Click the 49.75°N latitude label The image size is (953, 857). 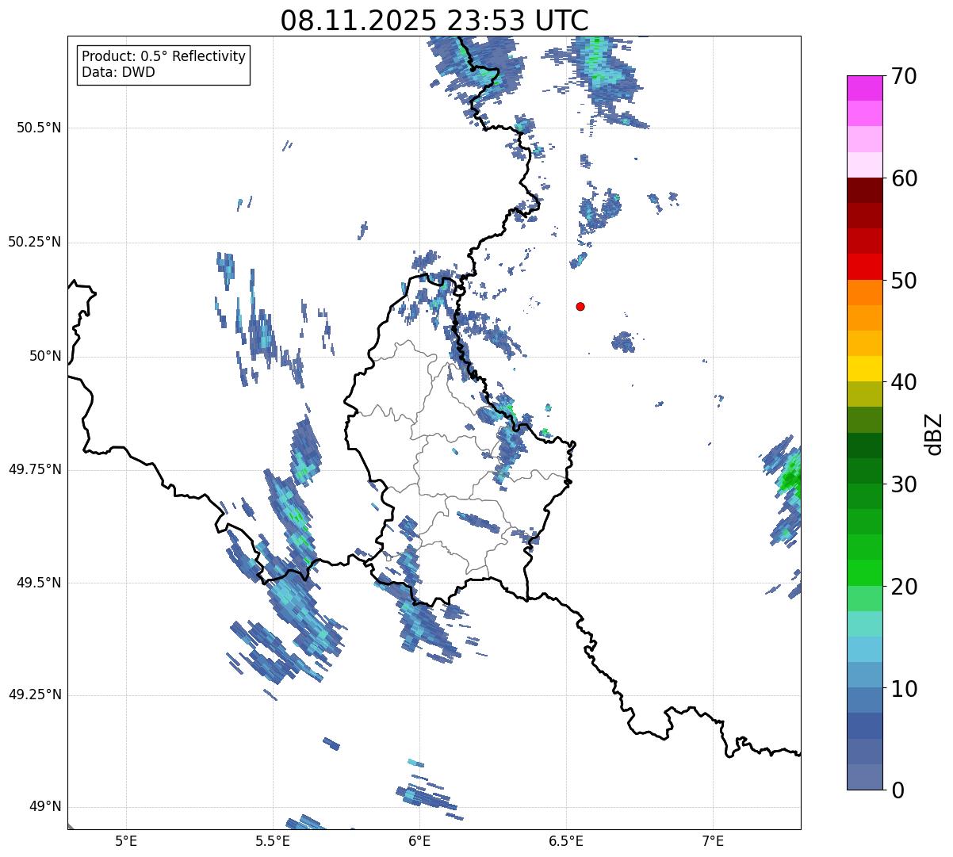pos(34,469)
